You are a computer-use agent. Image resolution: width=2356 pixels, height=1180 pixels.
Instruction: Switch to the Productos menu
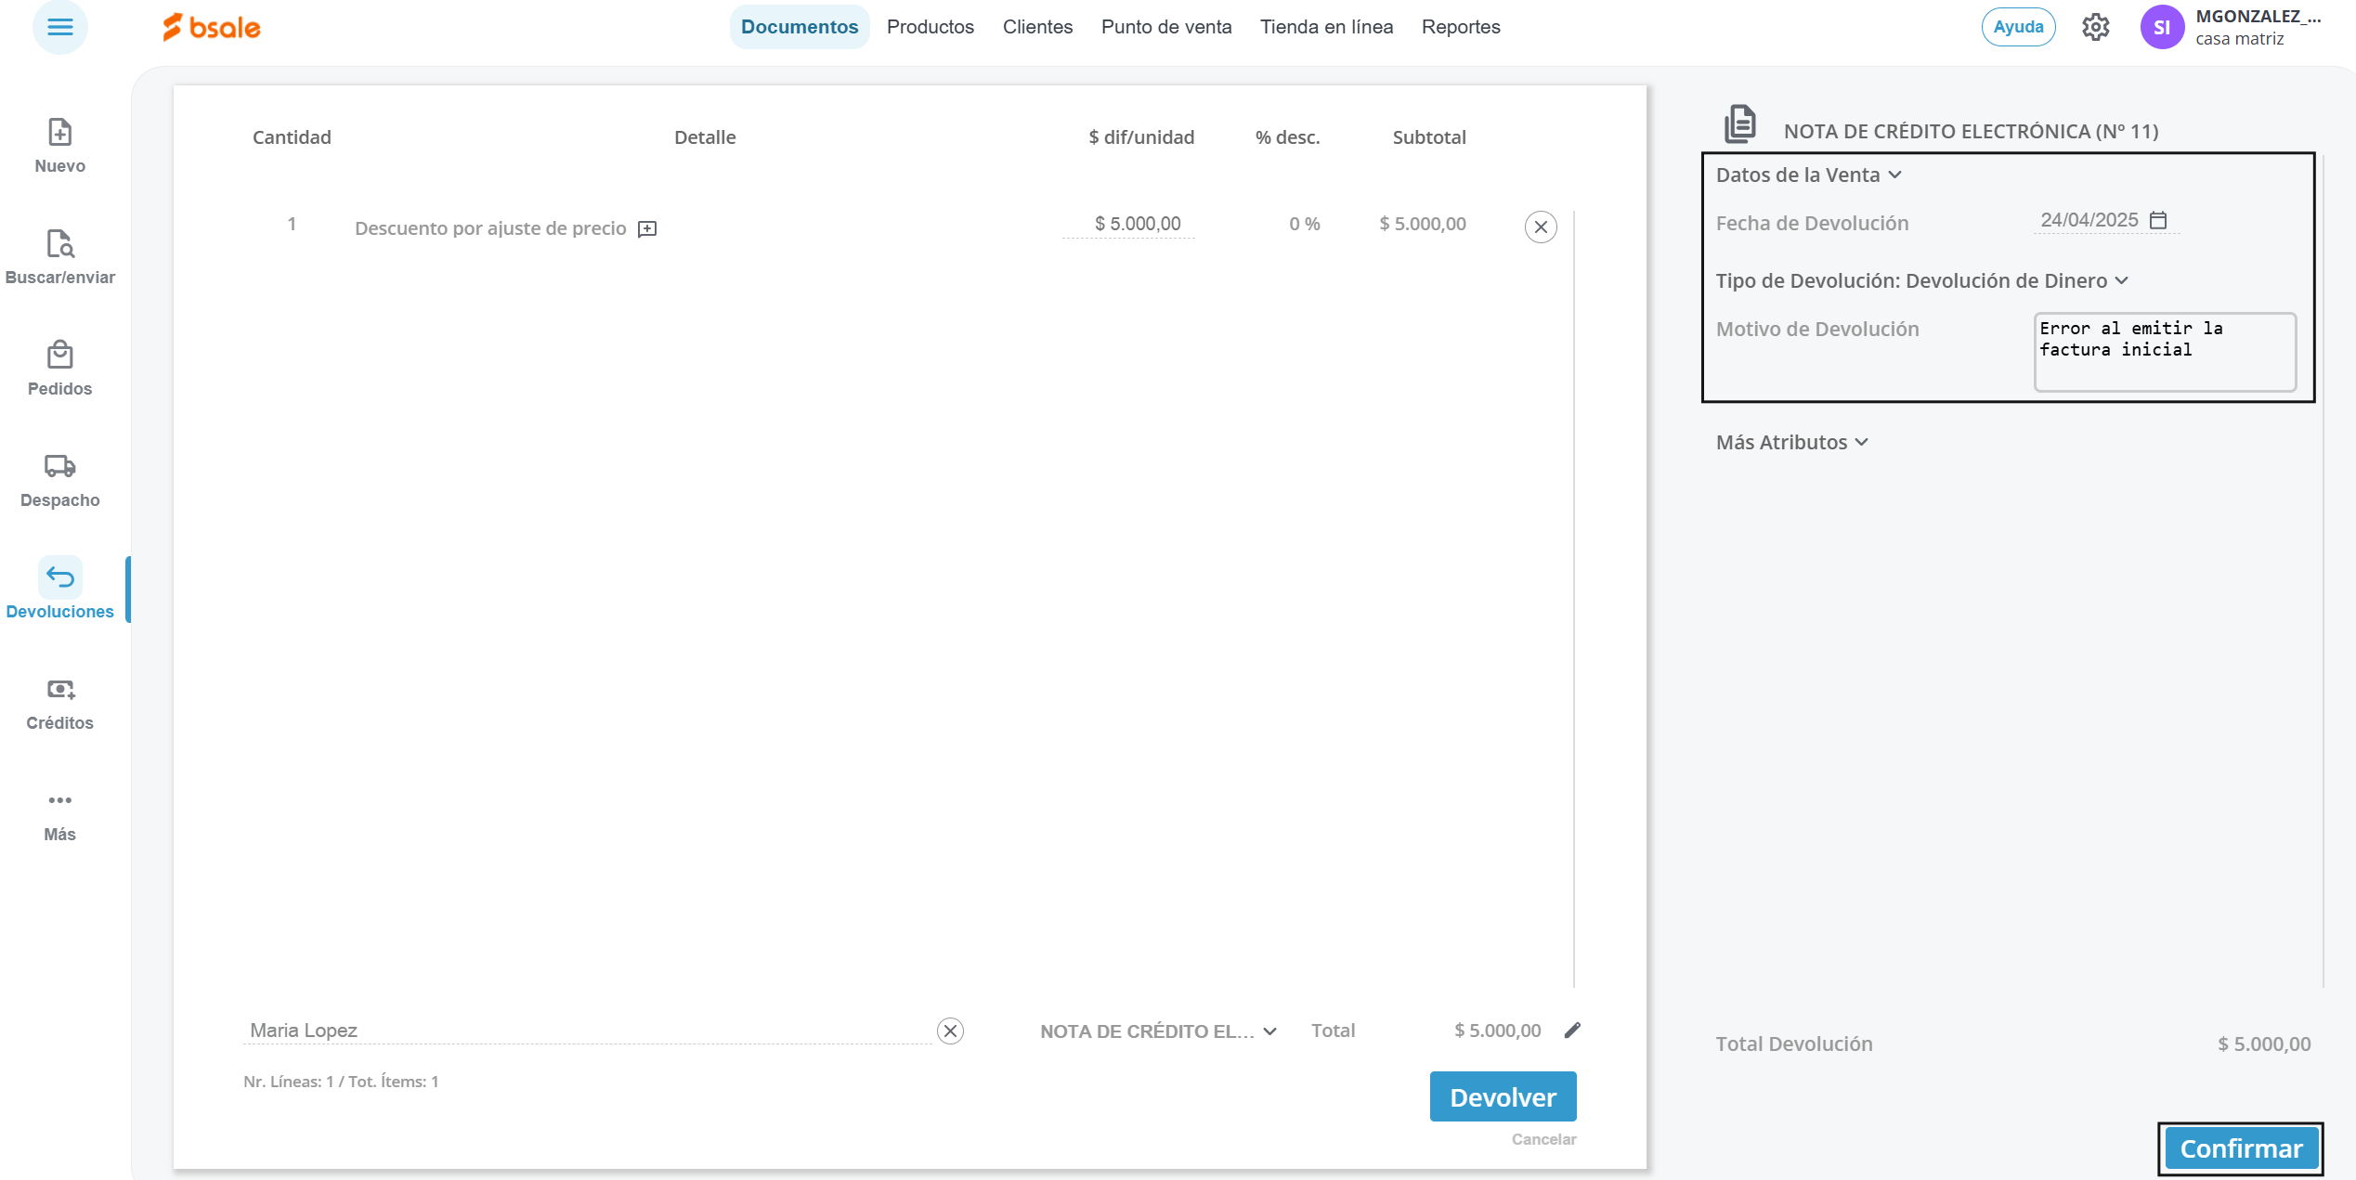pyautogui.click(x=930, y=27)
